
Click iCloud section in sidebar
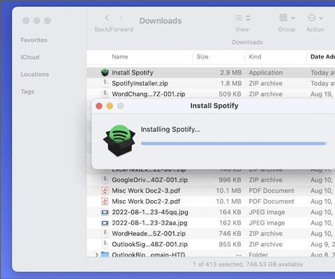[30, 57]
